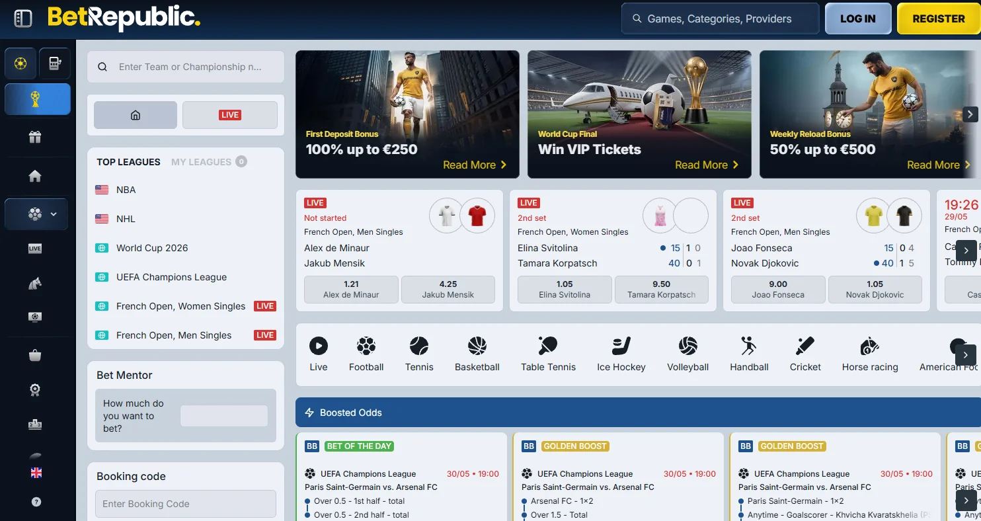Show next boosted odds cards arrow

[966, 500]
